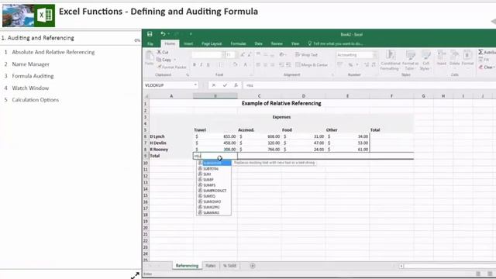Switch to the View ribbon tab
The width and height of the screenshot is (496, 279).
pos(295,43)
